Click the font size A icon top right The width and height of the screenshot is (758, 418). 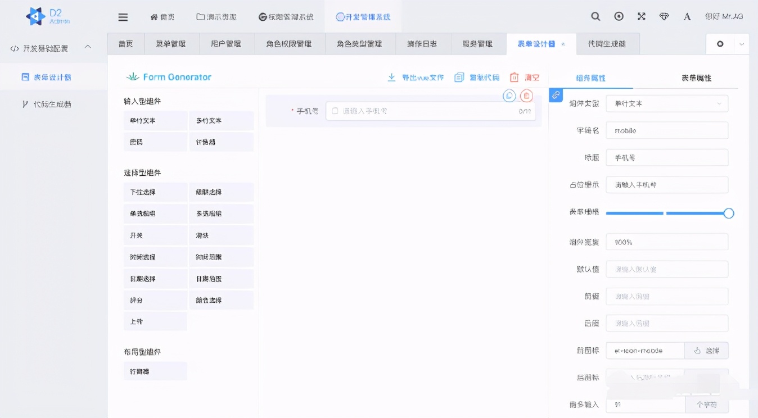pyautogui.click(x=687, y=17)
